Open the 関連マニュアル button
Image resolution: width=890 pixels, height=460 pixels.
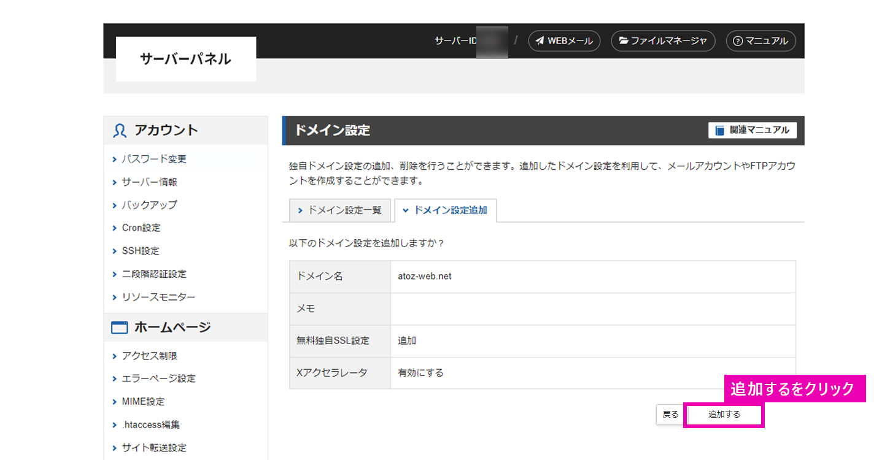coord(753,131)
